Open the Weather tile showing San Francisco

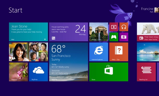[69, 62]
